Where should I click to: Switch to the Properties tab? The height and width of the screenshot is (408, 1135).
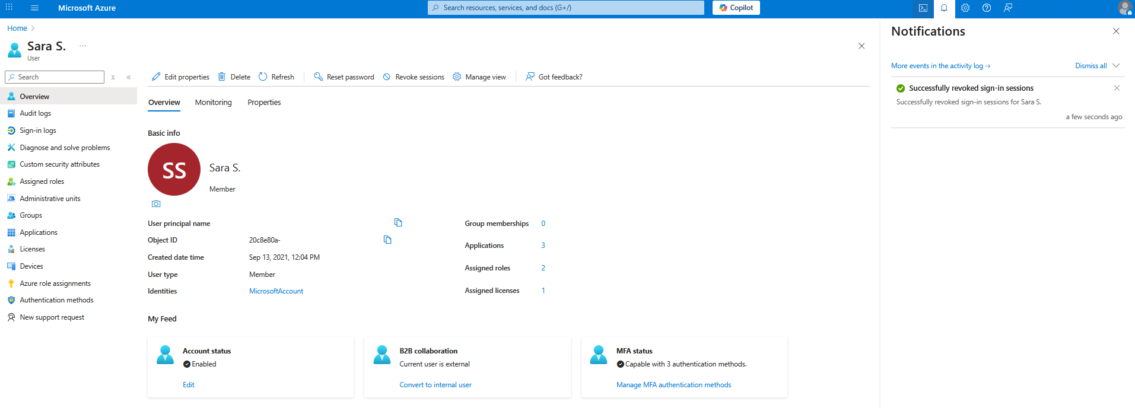pyautogui.click(x=264, y=103)
